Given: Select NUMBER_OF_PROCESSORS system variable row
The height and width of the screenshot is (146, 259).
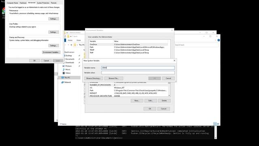Looking at the screenshot, I should click(128, 85).
